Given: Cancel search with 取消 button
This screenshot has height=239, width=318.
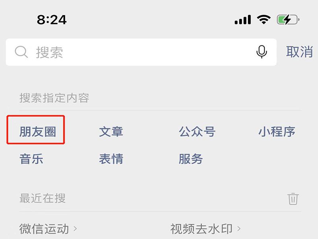Looking at the screenshot, I should (x=299, y=52).
